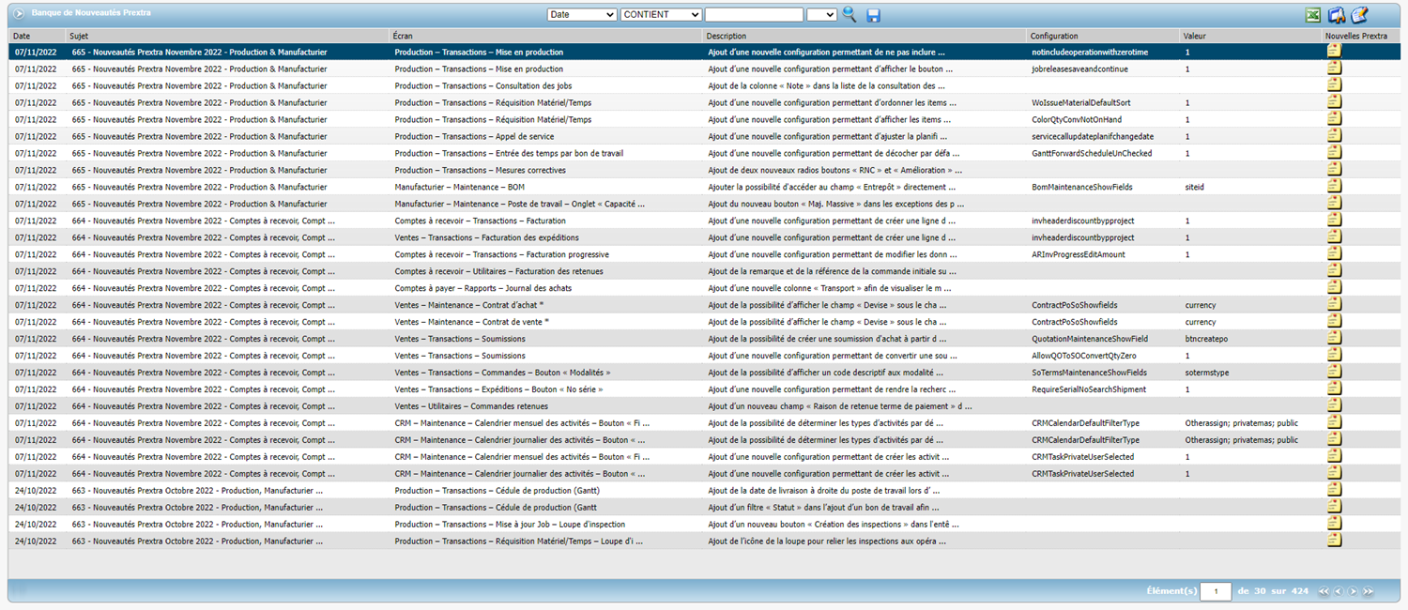Click the SoTermsMaintenanceShowFields cell
This screenshot has height=610, width=1408.
pyautogui.click(x=1089, y=374)
